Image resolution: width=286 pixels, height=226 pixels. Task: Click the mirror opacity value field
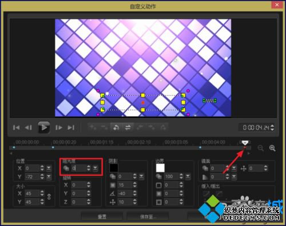(217, 168)
